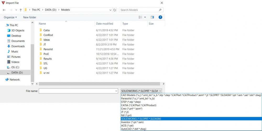This screenshot has height=131, width=262.
Task: Go up one folder level
Action: (21, 10)
